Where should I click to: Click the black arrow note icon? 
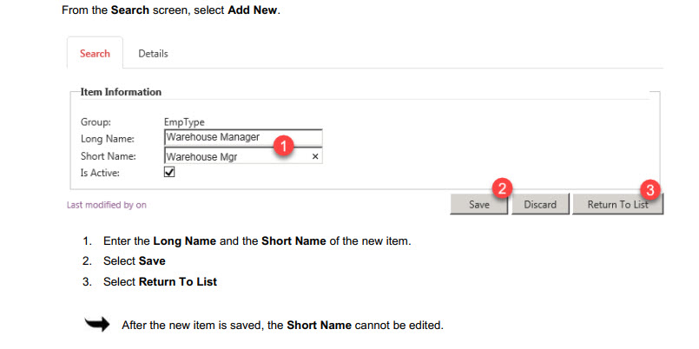[x=96, y=325]
